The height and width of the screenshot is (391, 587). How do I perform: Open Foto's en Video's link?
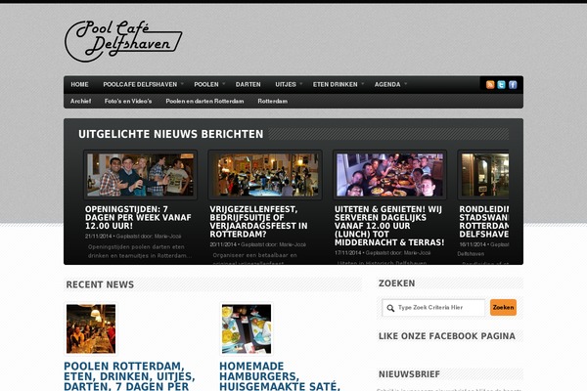point(128,101)
